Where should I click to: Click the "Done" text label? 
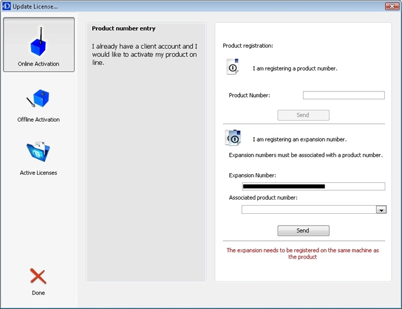(x=38, y=293)
